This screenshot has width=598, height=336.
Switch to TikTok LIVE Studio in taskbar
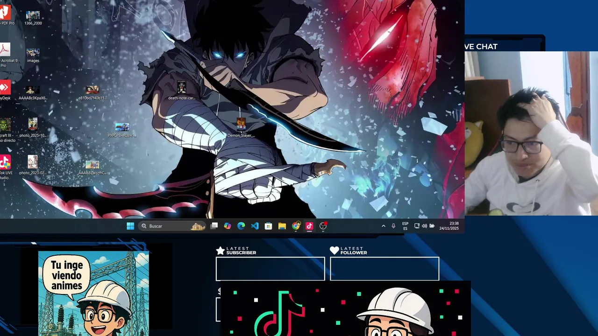click(309, 226)
